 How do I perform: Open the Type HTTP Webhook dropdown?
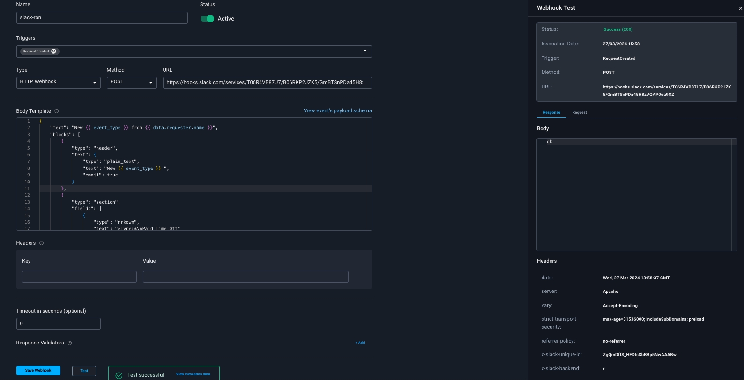pyautogui.click(x=59, y=83)
